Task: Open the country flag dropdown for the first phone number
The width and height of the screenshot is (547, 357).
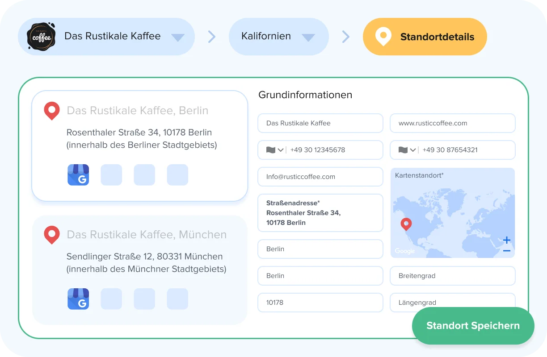Action: (x=274, y=150)
